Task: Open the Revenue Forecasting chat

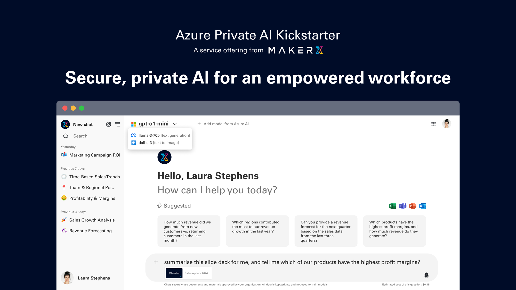Action: click(90, 230)
